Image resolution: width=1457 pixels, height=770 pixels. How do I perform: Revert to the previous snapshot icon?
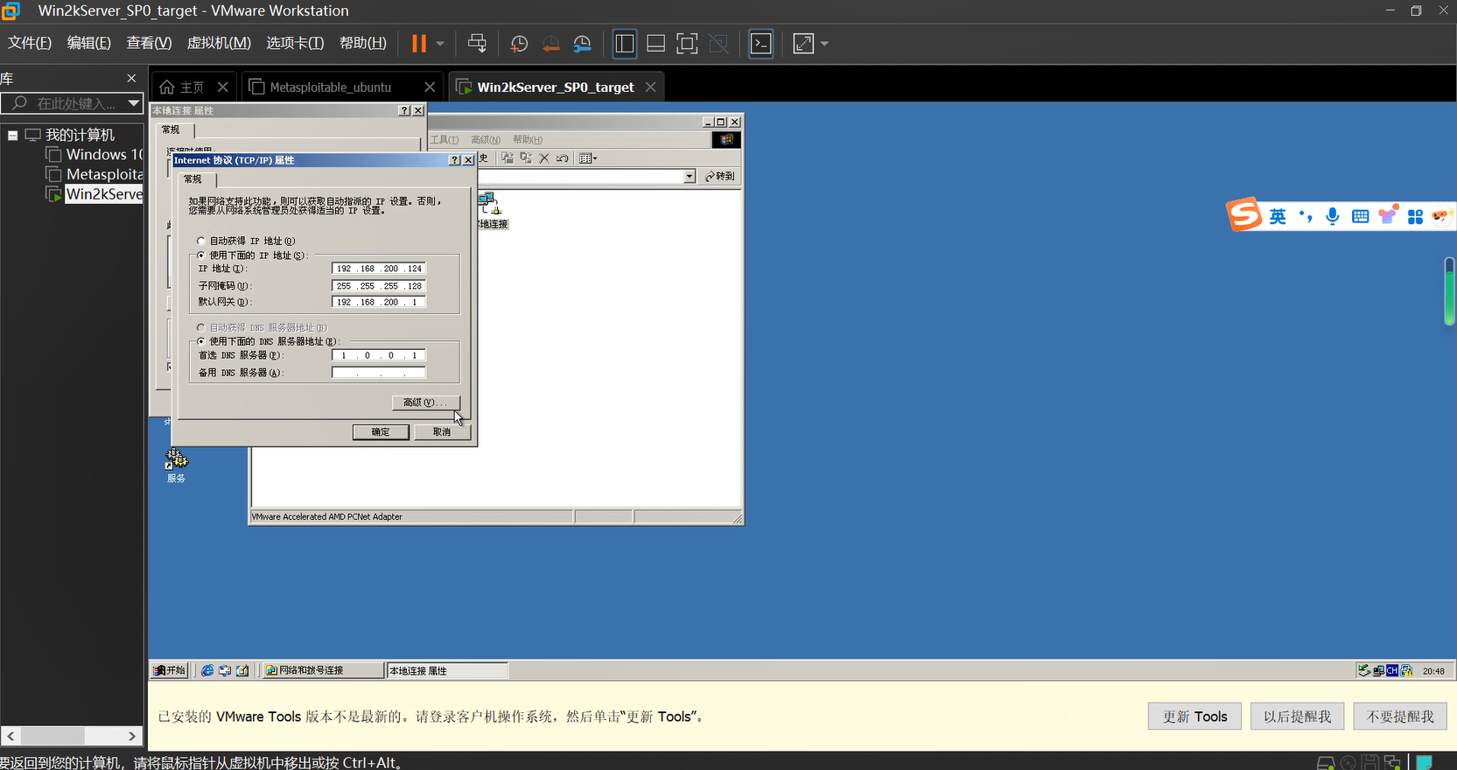550,44
